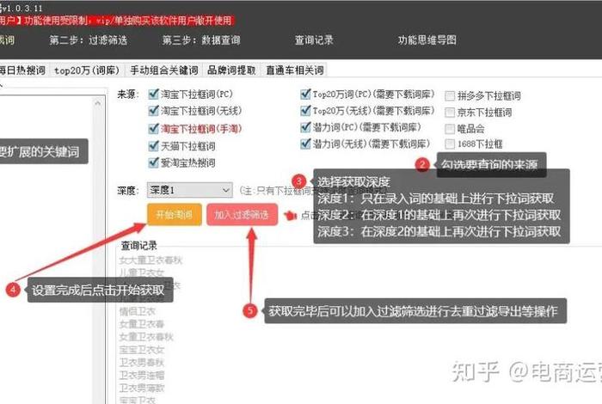This screenshot has height=404, width=602.
Task: Click the keyword box scrollbar up arrow
Action: pyautogui.click(x=98, y=103)
